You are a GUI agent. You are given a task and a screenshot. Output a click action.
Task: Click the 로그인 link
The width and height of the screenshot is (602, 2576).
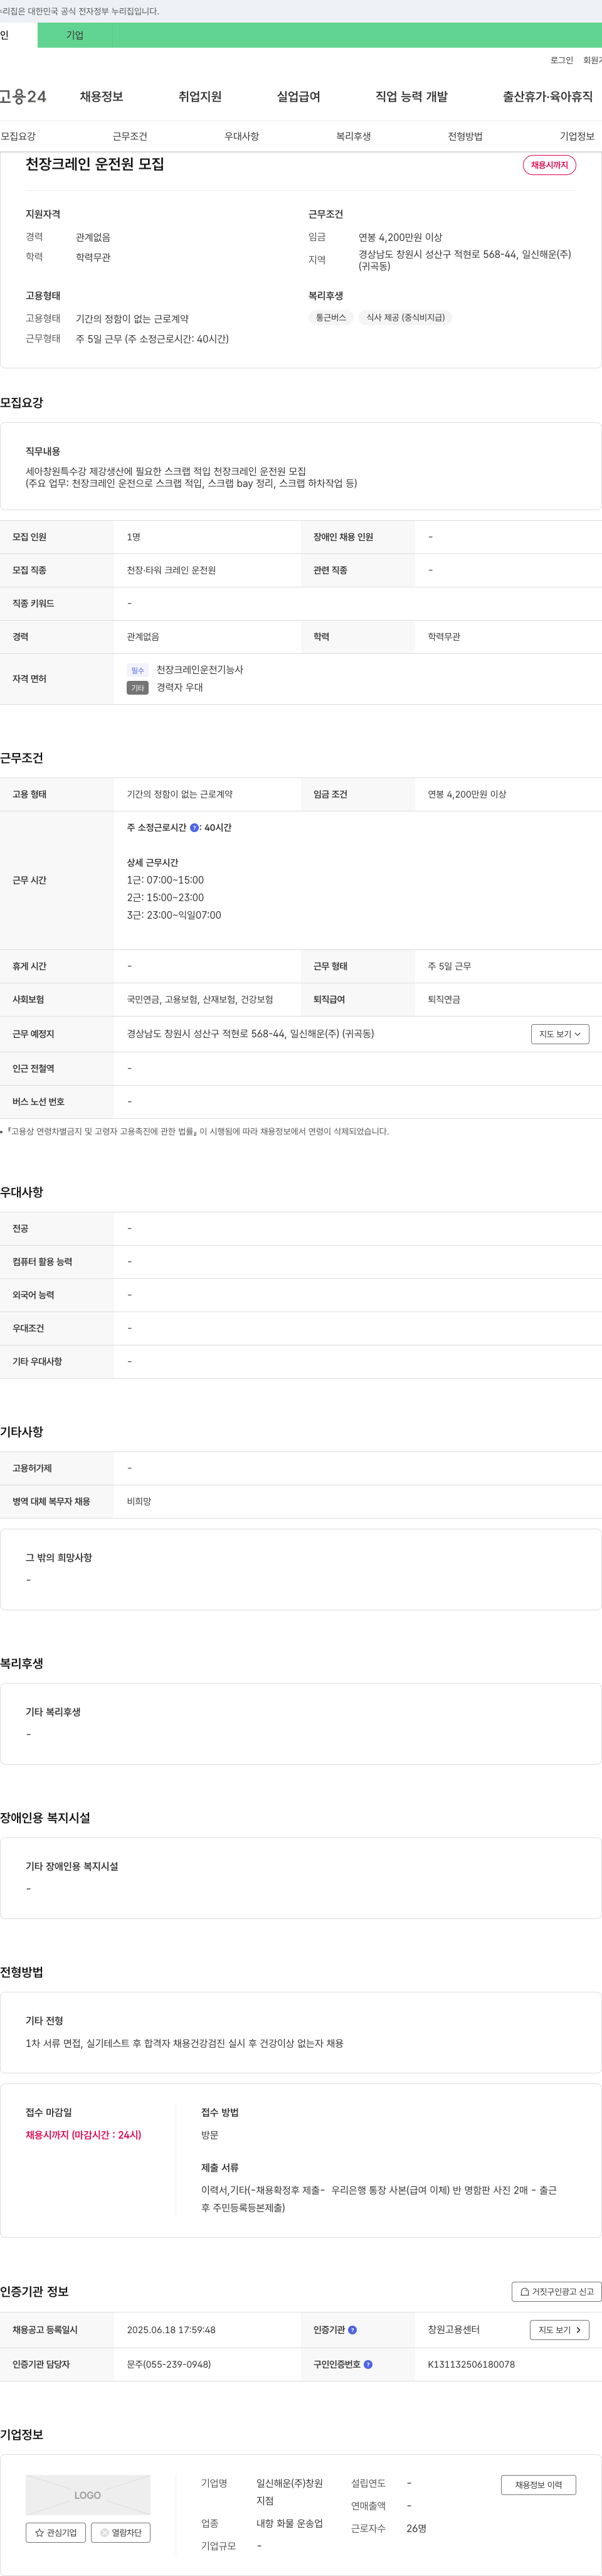coord(561,60)
